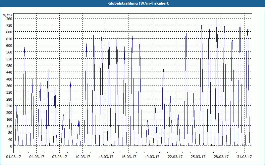Click the 04.03.17 date label
Viewport: 265px width, 165px height.
point(37,157)
